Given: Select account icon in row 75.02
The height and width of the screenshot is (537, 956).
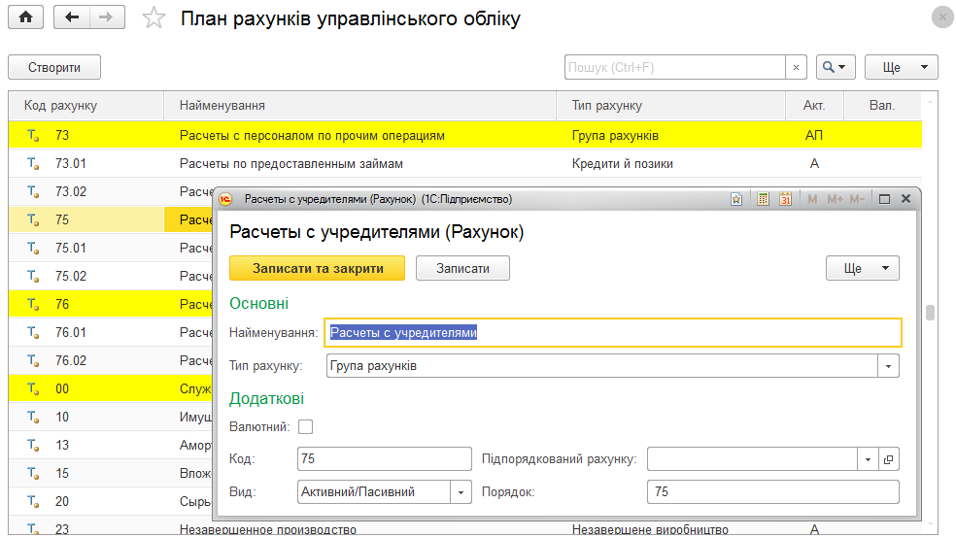Looking at the screenshot, I should pyautogui.click(x=33, y=276).
